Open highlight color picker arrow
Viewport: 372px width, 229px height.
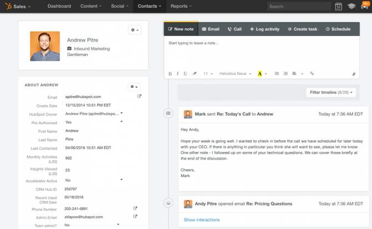click(266, 74)
